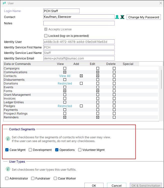Enable the Case Worker user type
Screen dimensions: 164x188
click(55, 178)
